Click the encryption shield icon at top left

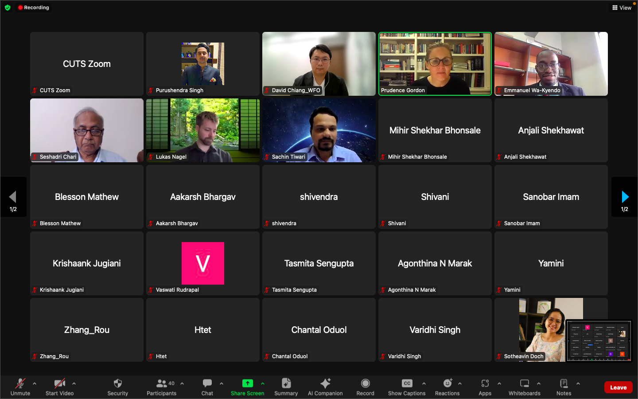pos(8,8)
